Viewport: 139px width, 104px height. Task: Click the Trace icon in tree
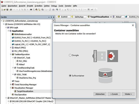13,81
